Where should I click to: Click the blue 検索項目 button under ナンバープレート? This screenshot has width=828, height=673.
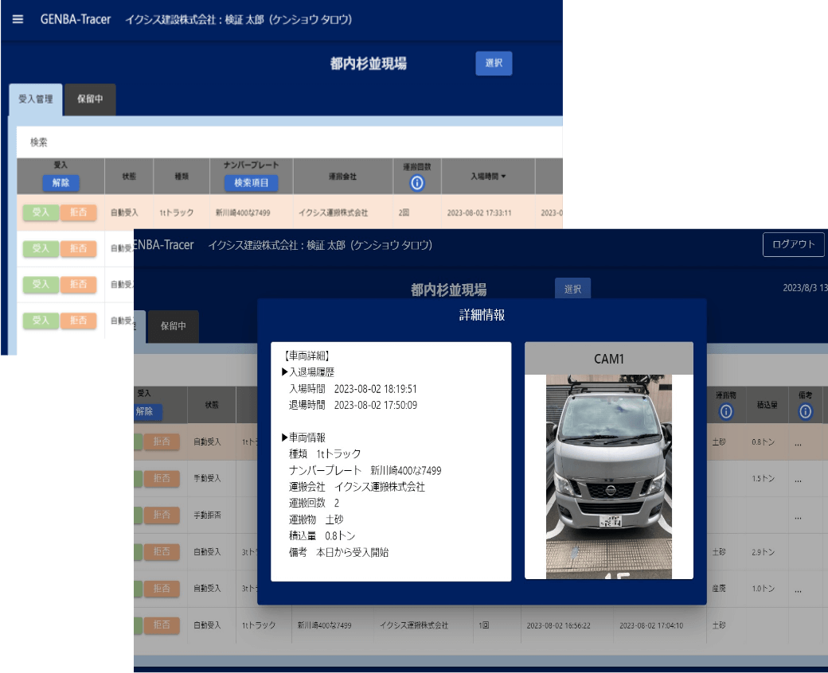[x=252, y=183]
